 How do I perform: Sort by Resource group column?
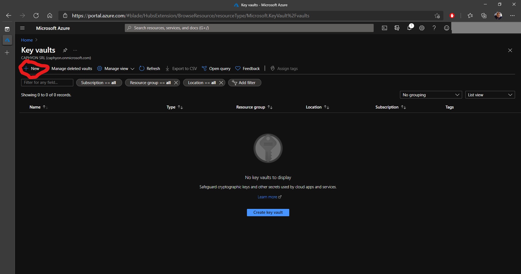coord(254,107)
